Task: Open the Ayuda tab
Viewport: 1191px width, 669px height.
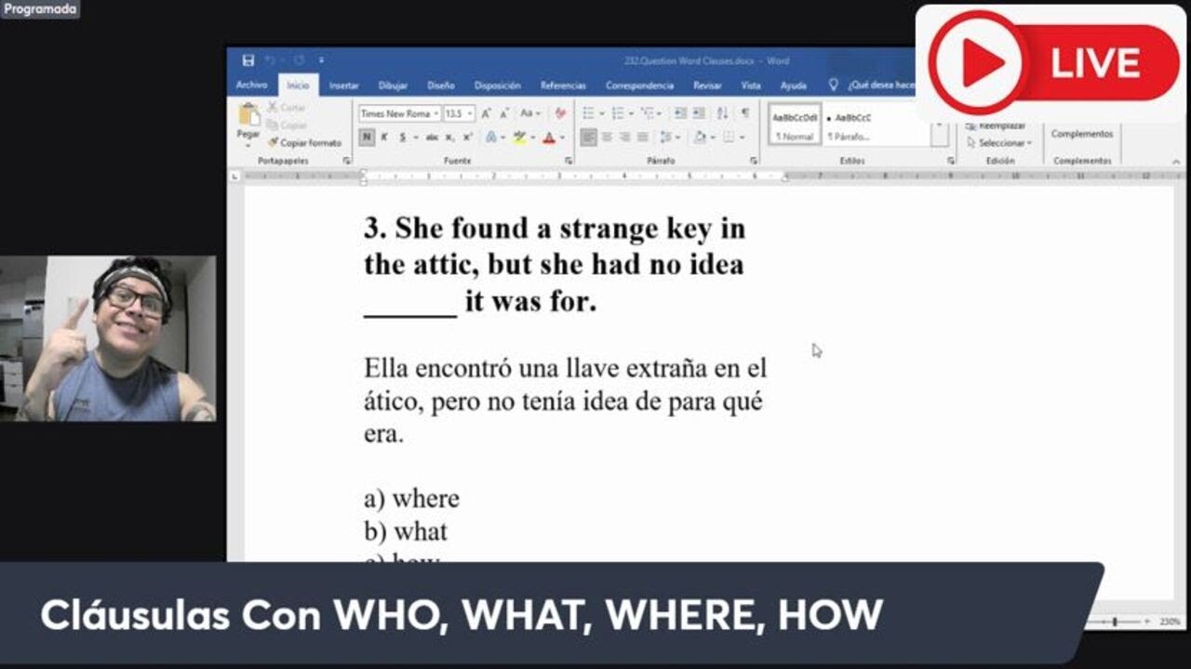Action: tap(794, 85)
